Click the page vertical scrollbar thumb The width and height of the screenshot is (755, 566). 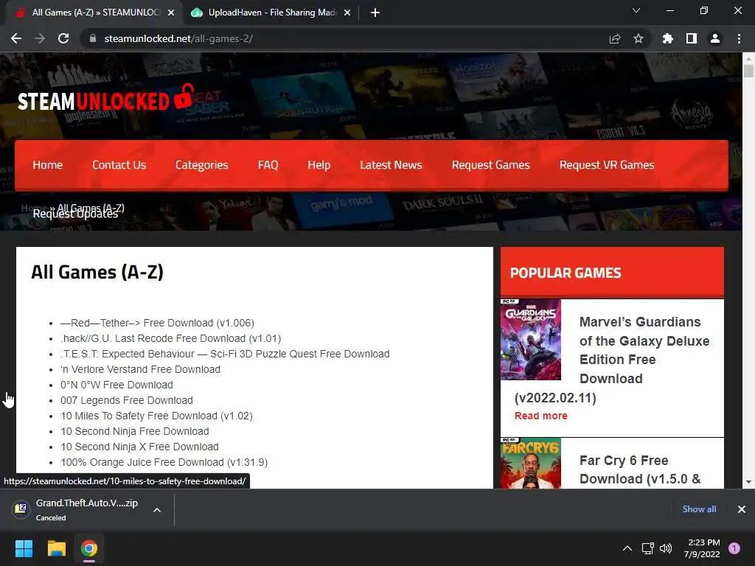click(748, 70)
